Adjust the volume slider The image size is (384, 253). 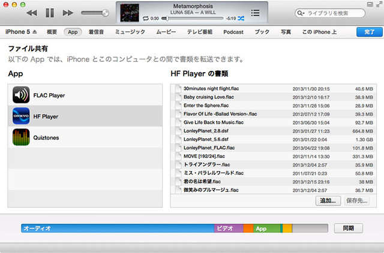pos(95,13)
